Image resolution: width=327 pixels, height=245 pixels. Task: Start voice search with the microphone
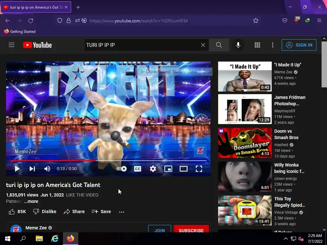[x=238, y=45]
